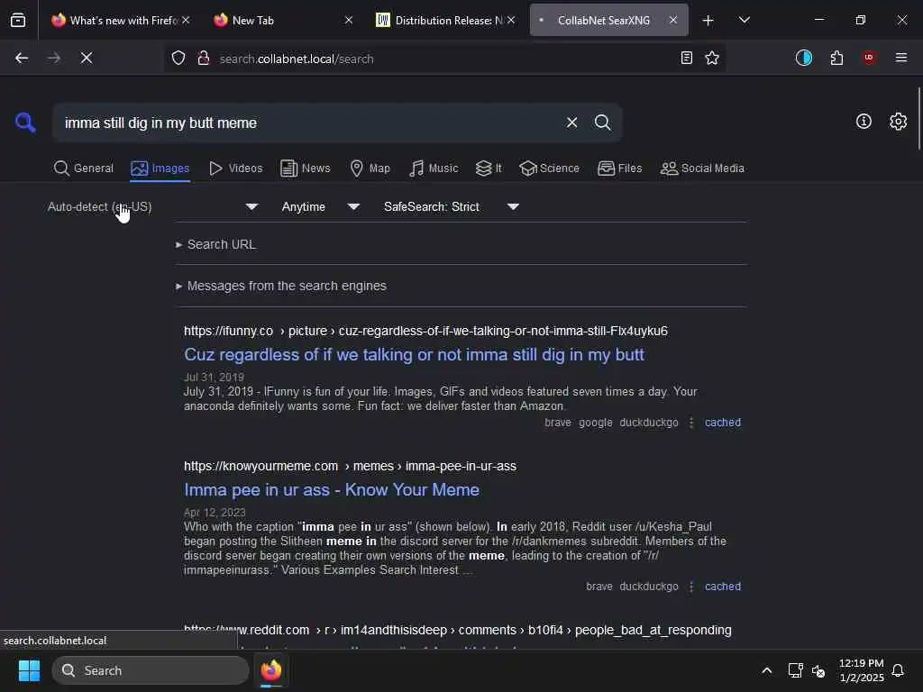Image resolution: width=923 pixels, height=692 pixels.
Task: Submit search with magnifier button
Action: tap(602, 123)
